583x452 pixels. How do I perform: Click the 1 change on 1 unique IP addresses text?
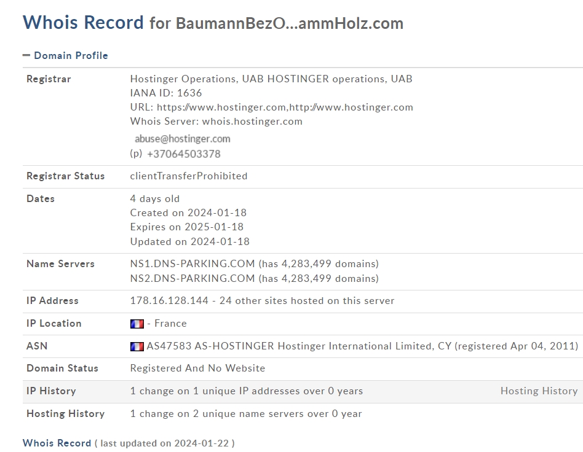tap(246, 391)
